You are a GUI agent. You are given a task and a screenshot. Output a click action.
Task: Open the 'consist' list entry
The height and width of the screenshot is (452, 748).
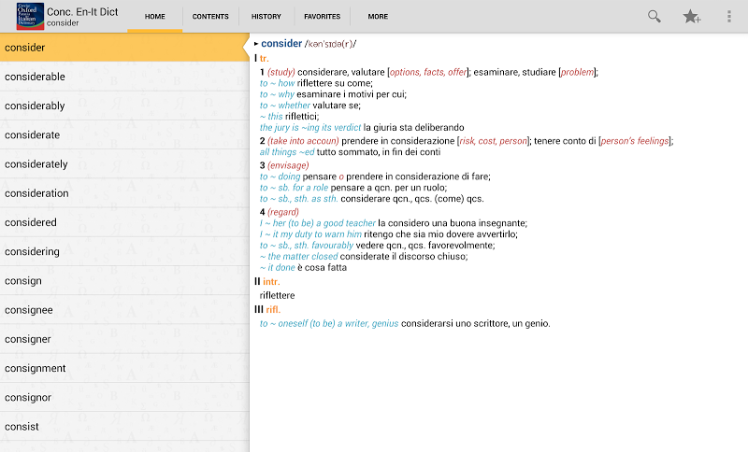[124, 427]
